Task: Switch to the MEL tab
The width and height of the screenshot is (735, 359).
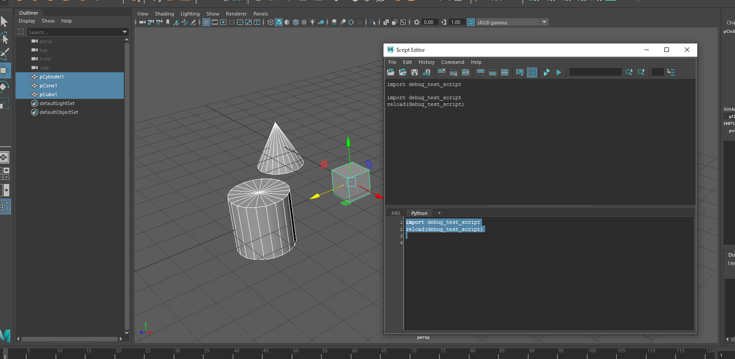Action: (396, 213)
